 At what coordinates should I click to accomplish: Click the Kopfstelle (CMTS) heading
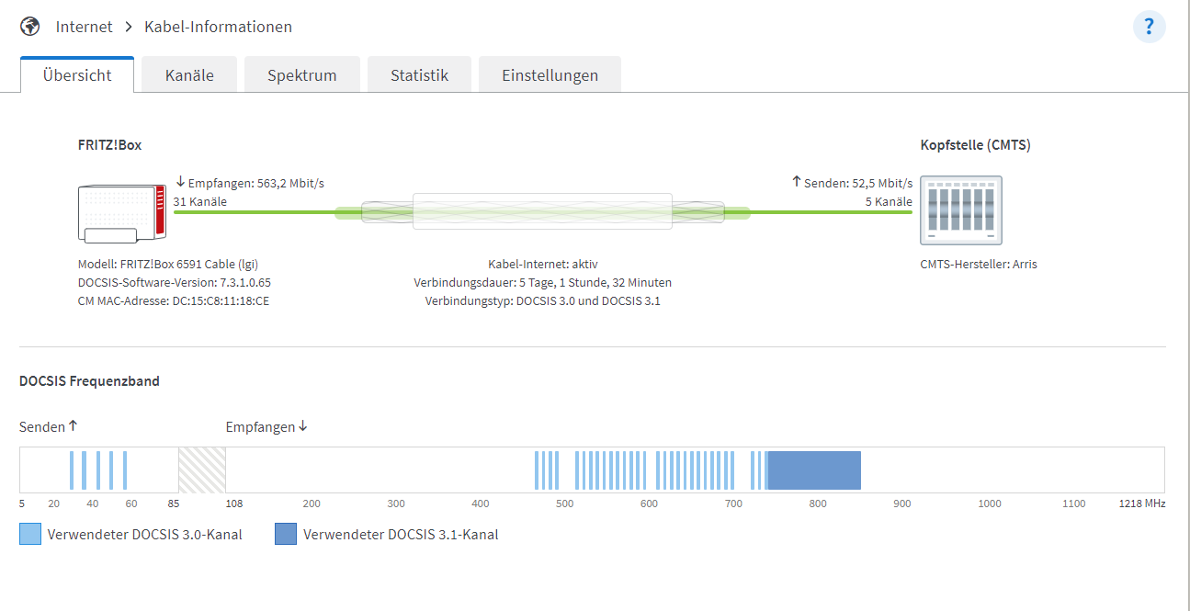pos(975,145)
